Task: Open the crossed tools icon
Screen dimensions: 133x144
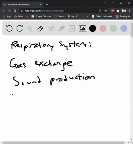Action: click(51, 28)
